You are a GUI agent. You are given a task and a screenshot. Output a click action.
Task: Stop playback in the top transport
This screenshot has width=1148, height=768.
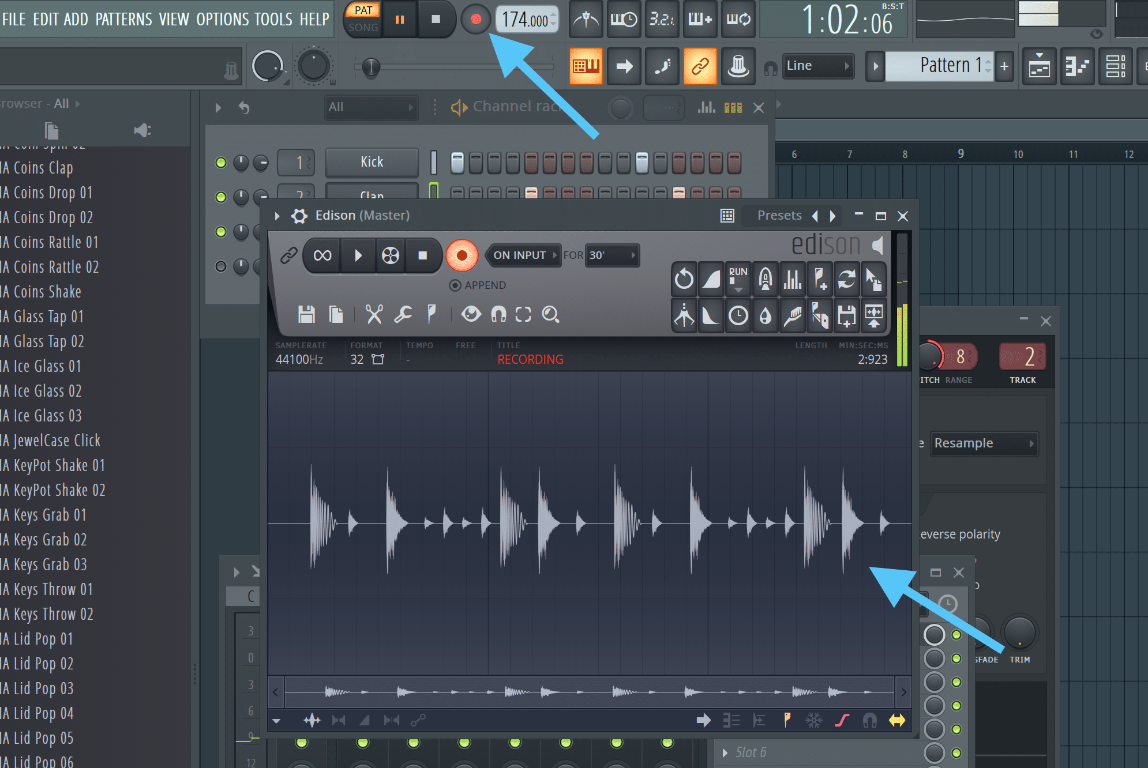pos(436,19)
